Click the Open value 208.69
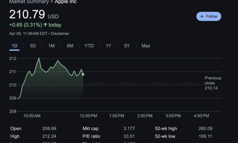 (49, 128)
